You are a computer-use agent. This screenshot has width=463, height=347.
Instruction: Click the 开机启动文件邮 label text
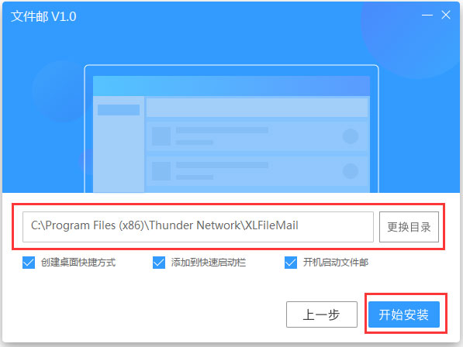click(336, 263)
